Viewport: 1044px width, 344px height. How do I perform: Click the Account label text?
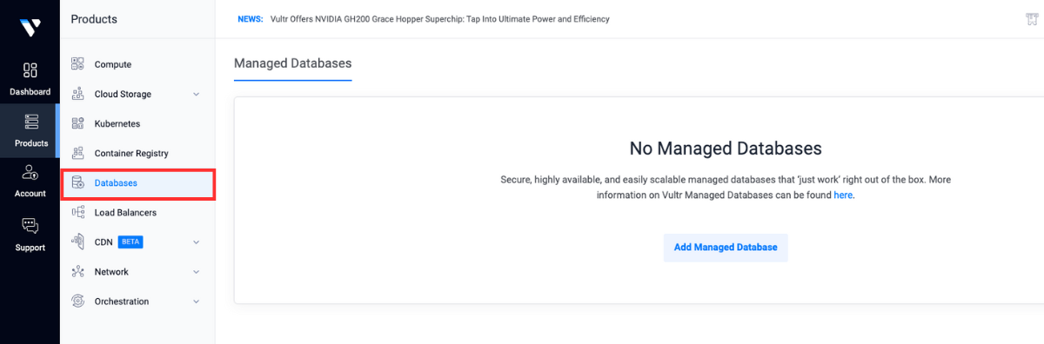(x=30, y=194)
